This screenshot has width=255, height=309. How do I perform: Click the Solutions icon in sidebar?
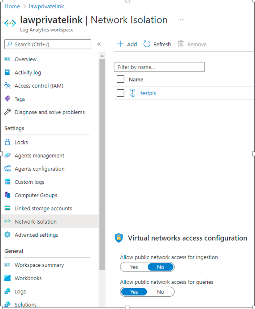(7, 304)
